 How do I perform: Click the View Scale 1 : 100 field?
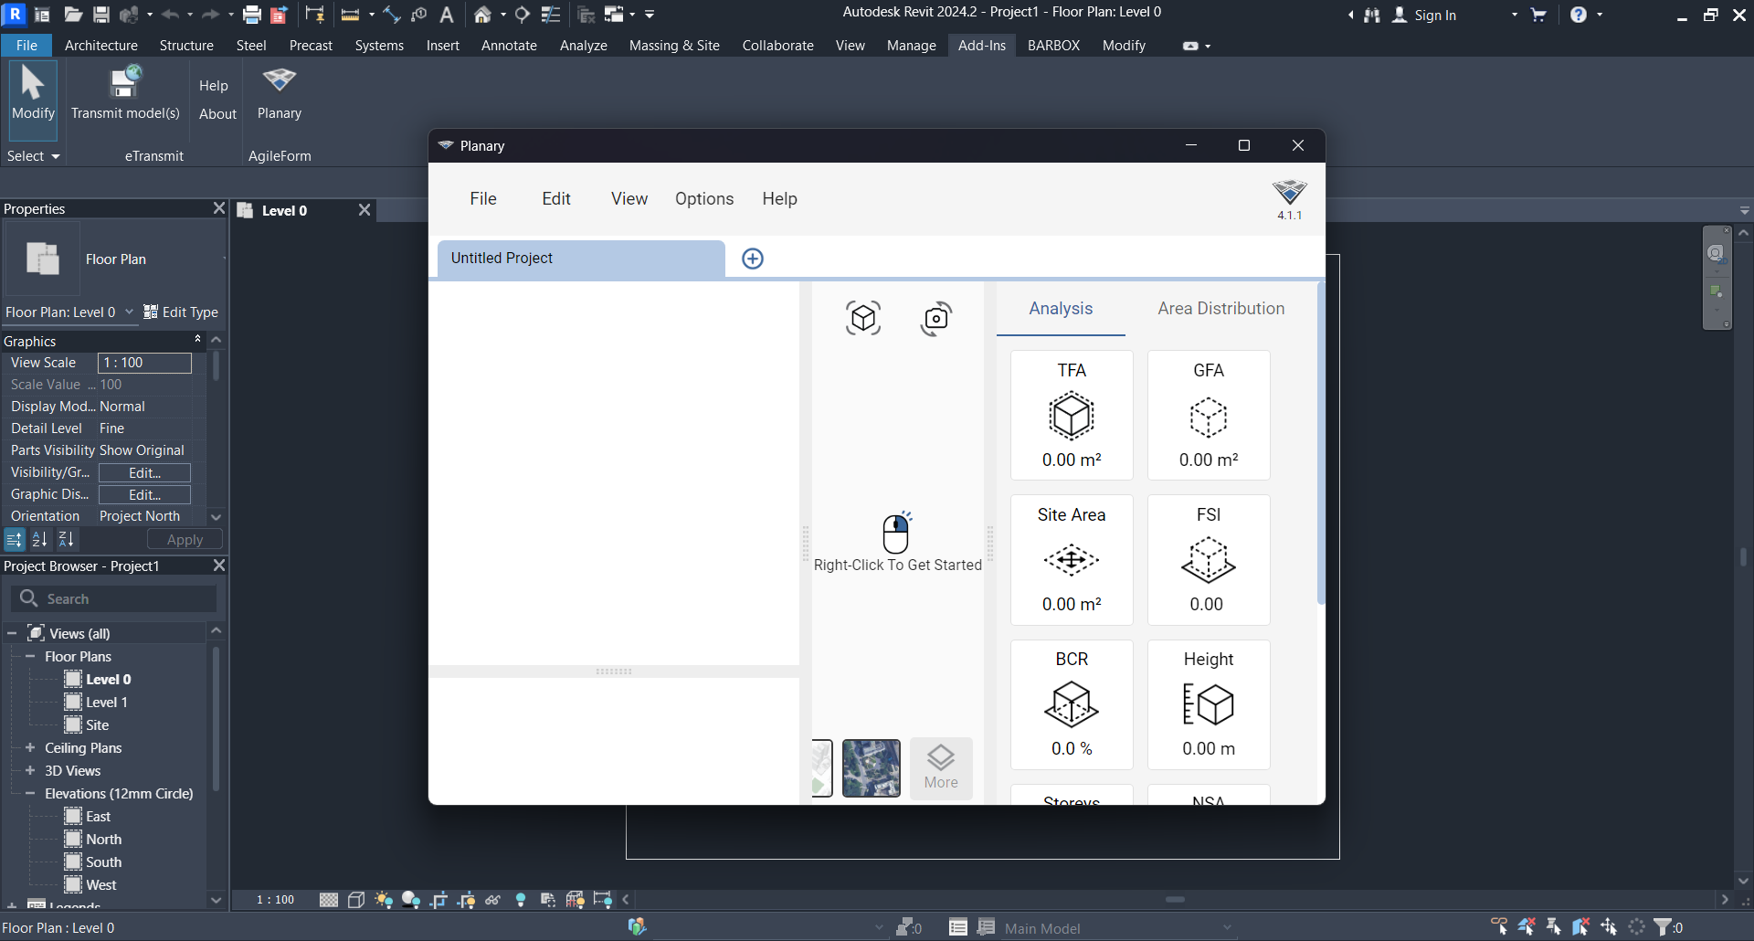click(144, 363)
